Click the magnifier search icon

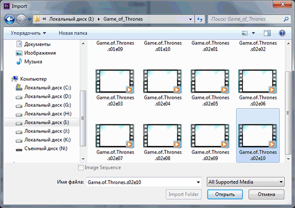pos(286,19)
